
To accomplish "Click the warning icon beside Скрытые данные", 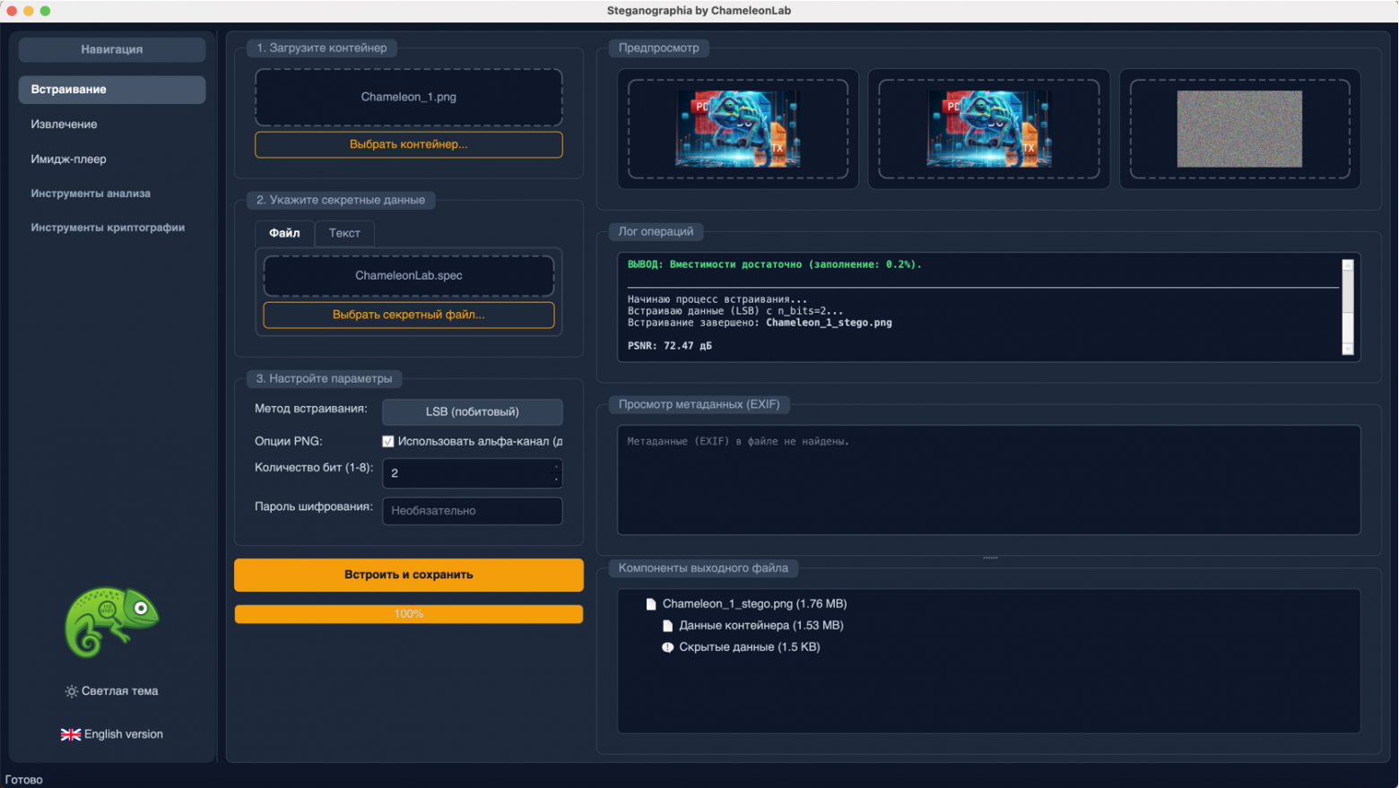I will pyautogui.click(x=666, y=646).
